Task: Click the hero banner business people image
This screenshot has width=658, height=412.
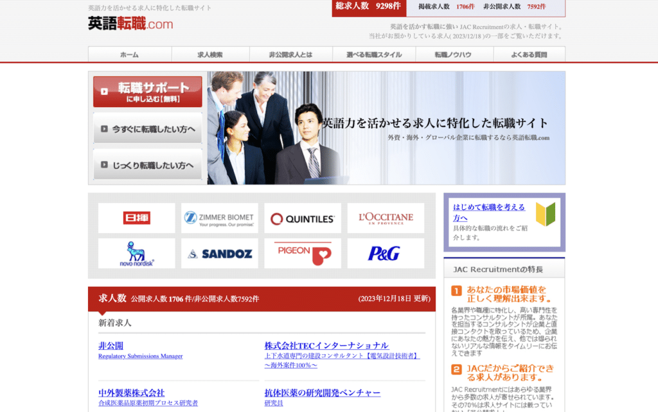Action: pos(386,128)
